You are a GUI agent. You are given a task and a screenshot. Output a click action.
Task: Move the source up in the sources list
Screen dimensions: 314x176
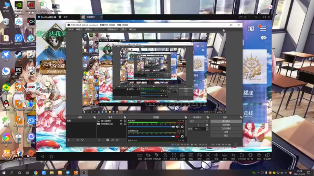tap(113, 140)
